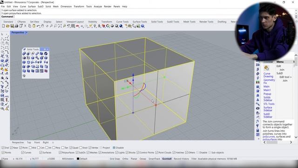298x168 pixels.
Task: Click the Join puzzle icon in help panel
Action: pyautogui.click(x=266, y=68)
